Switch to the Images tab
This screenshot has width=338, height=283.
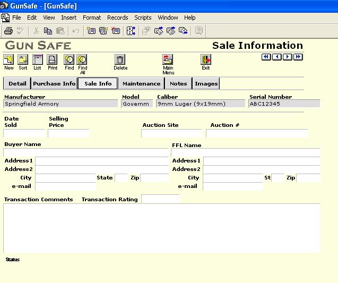click(206, 83)
